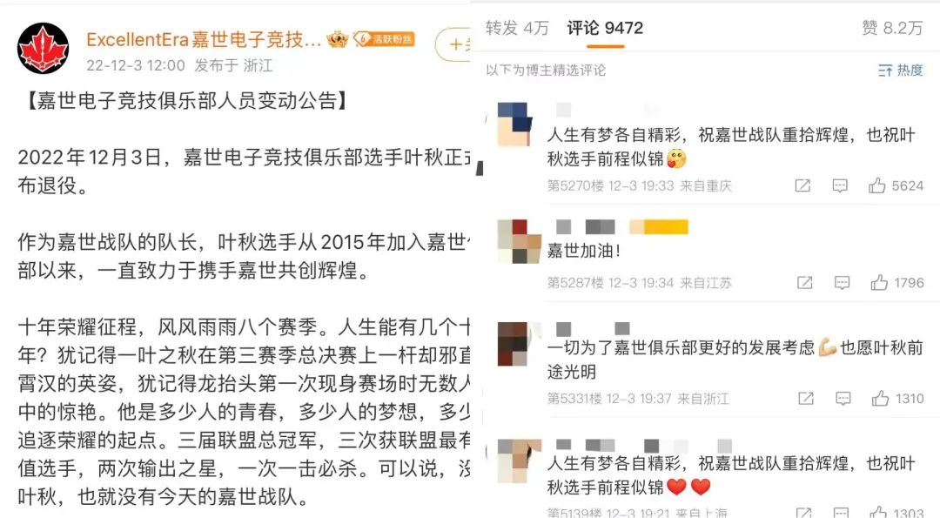Viewport: 940px width, 518px height.
Task: Share the 嘉世加油 comment
Action: [x=804, y=282]
